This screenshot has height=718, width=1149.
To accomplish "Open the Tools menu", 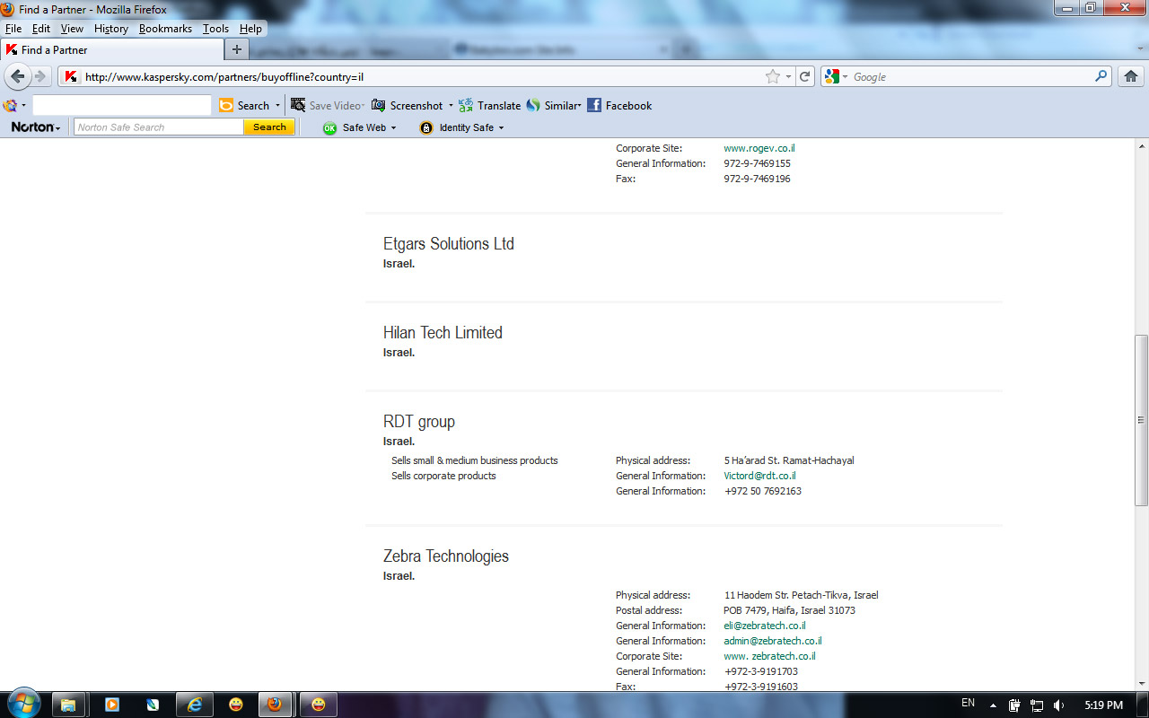I will click(215, 29).
